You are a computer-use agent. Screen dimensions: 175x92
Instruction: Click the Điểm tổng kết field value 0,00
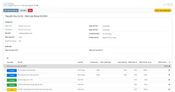coord(20,37)
